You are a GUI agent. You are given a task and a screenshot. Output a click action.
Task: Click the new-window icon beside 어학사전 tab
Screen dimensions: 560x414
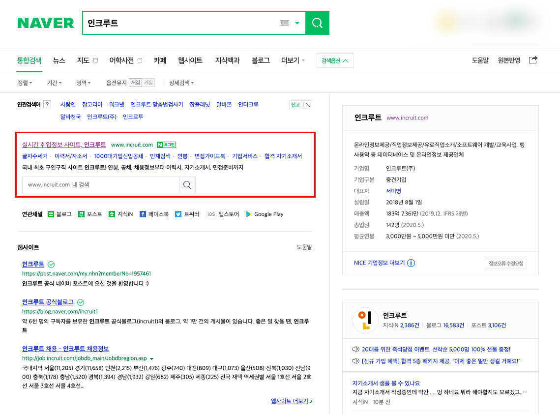140,60
